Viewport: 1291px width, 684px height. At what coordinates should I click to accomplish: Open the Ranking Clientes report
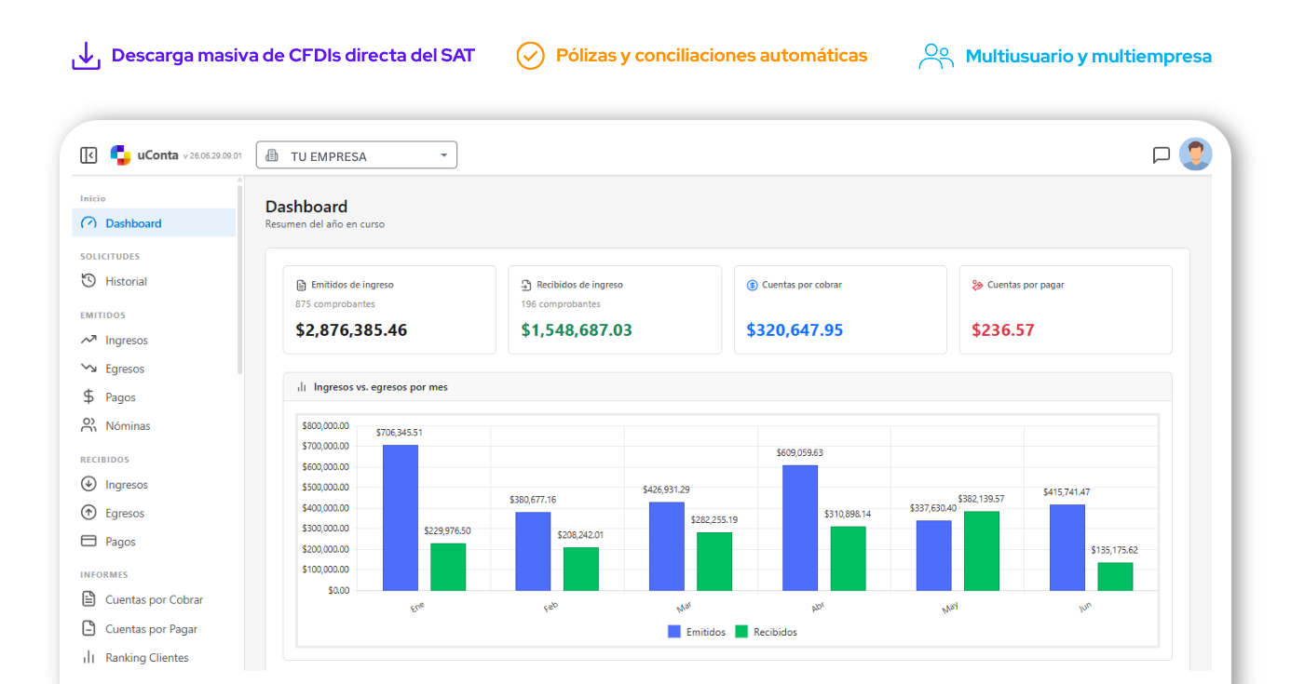tap(154, 657)
